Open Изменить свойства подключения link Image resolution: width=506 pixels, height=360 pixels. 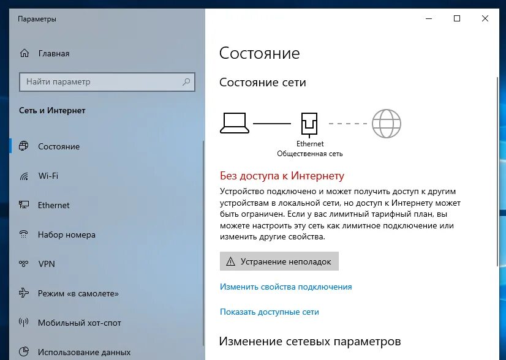(286, 287)
